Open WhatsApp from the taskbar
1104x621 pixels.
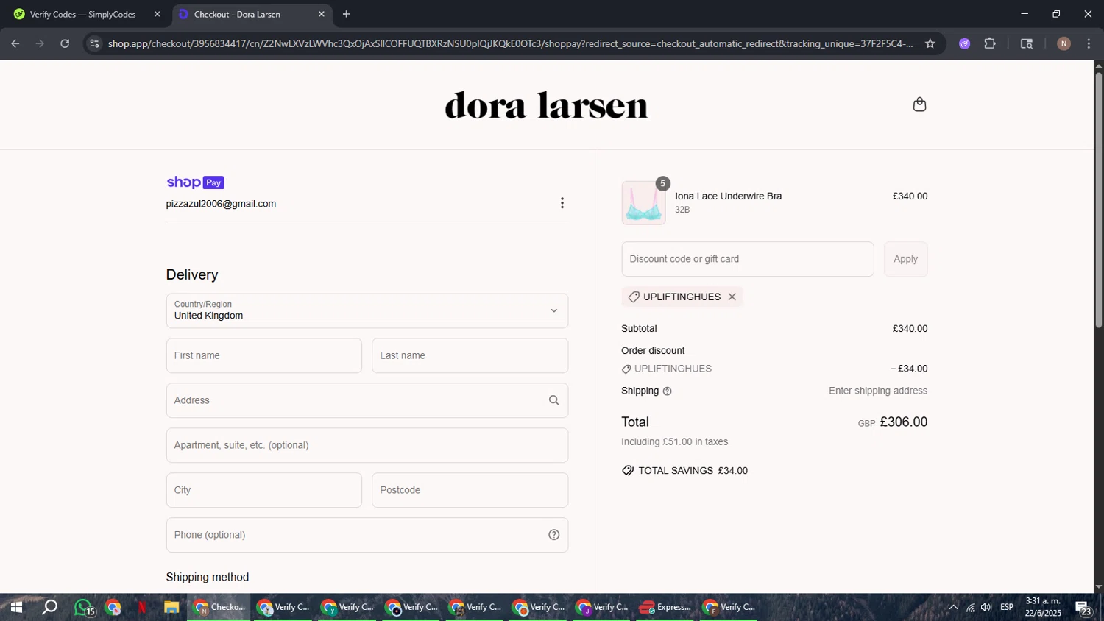click(x=83, y=608)
